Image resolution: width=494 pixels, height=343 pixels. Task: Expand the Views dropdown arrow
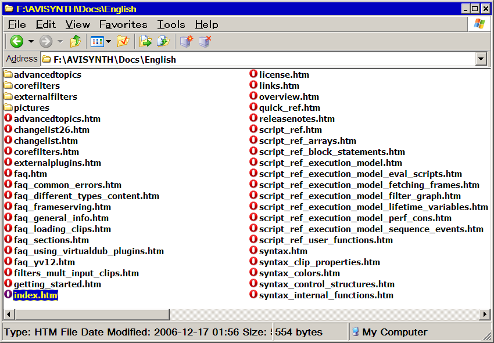click(108, 41)
